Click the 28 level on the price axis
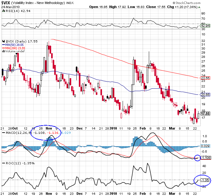Viewport: 212px width, 196px height. (203, 57)
